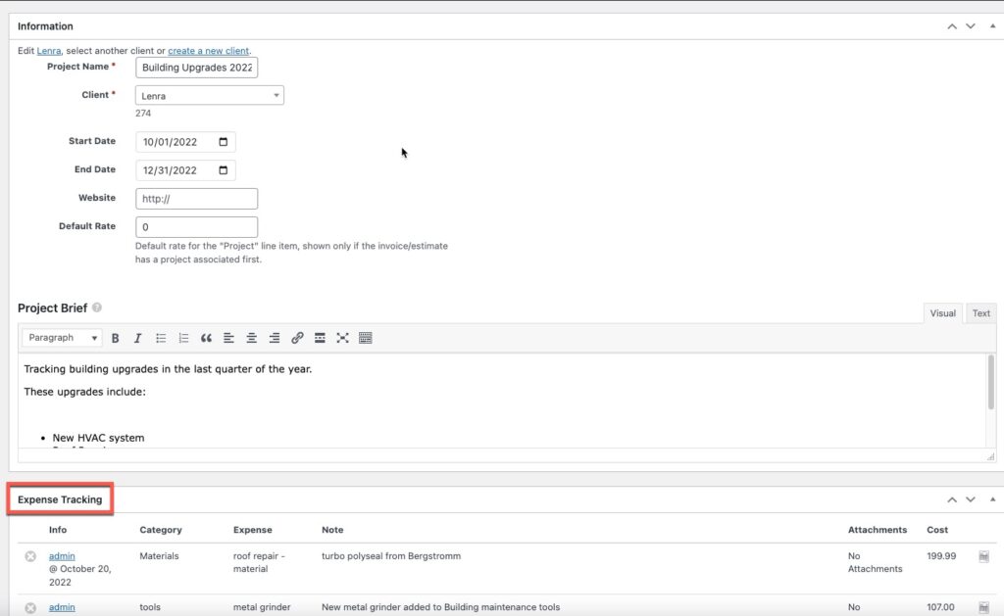Viewport: 1004px width, 616px height.
Task: Apply italic formatting
Action: [x=137, y=338]
